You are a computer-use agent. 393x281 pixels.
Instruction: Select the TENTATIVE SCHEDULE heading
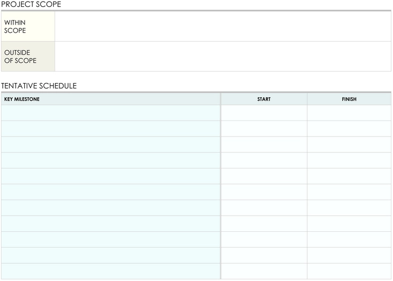point(39,86)
